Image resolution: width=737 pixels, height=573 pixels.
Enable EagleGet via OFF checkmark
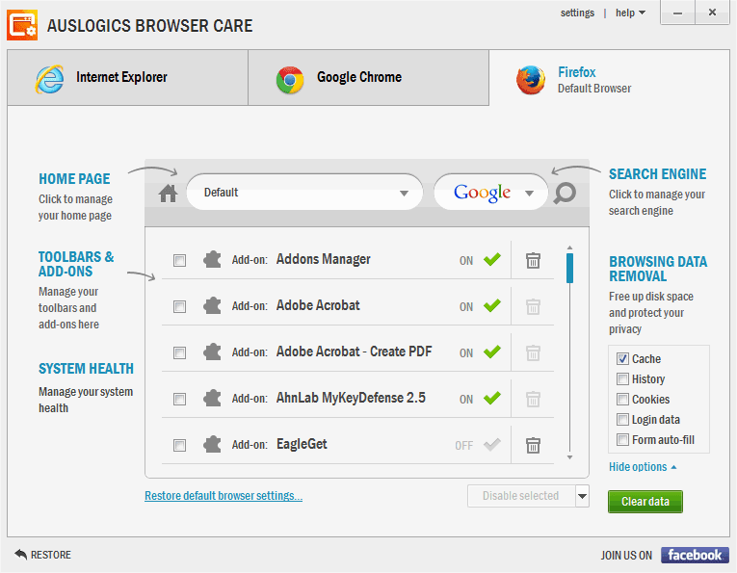(492, 444)
